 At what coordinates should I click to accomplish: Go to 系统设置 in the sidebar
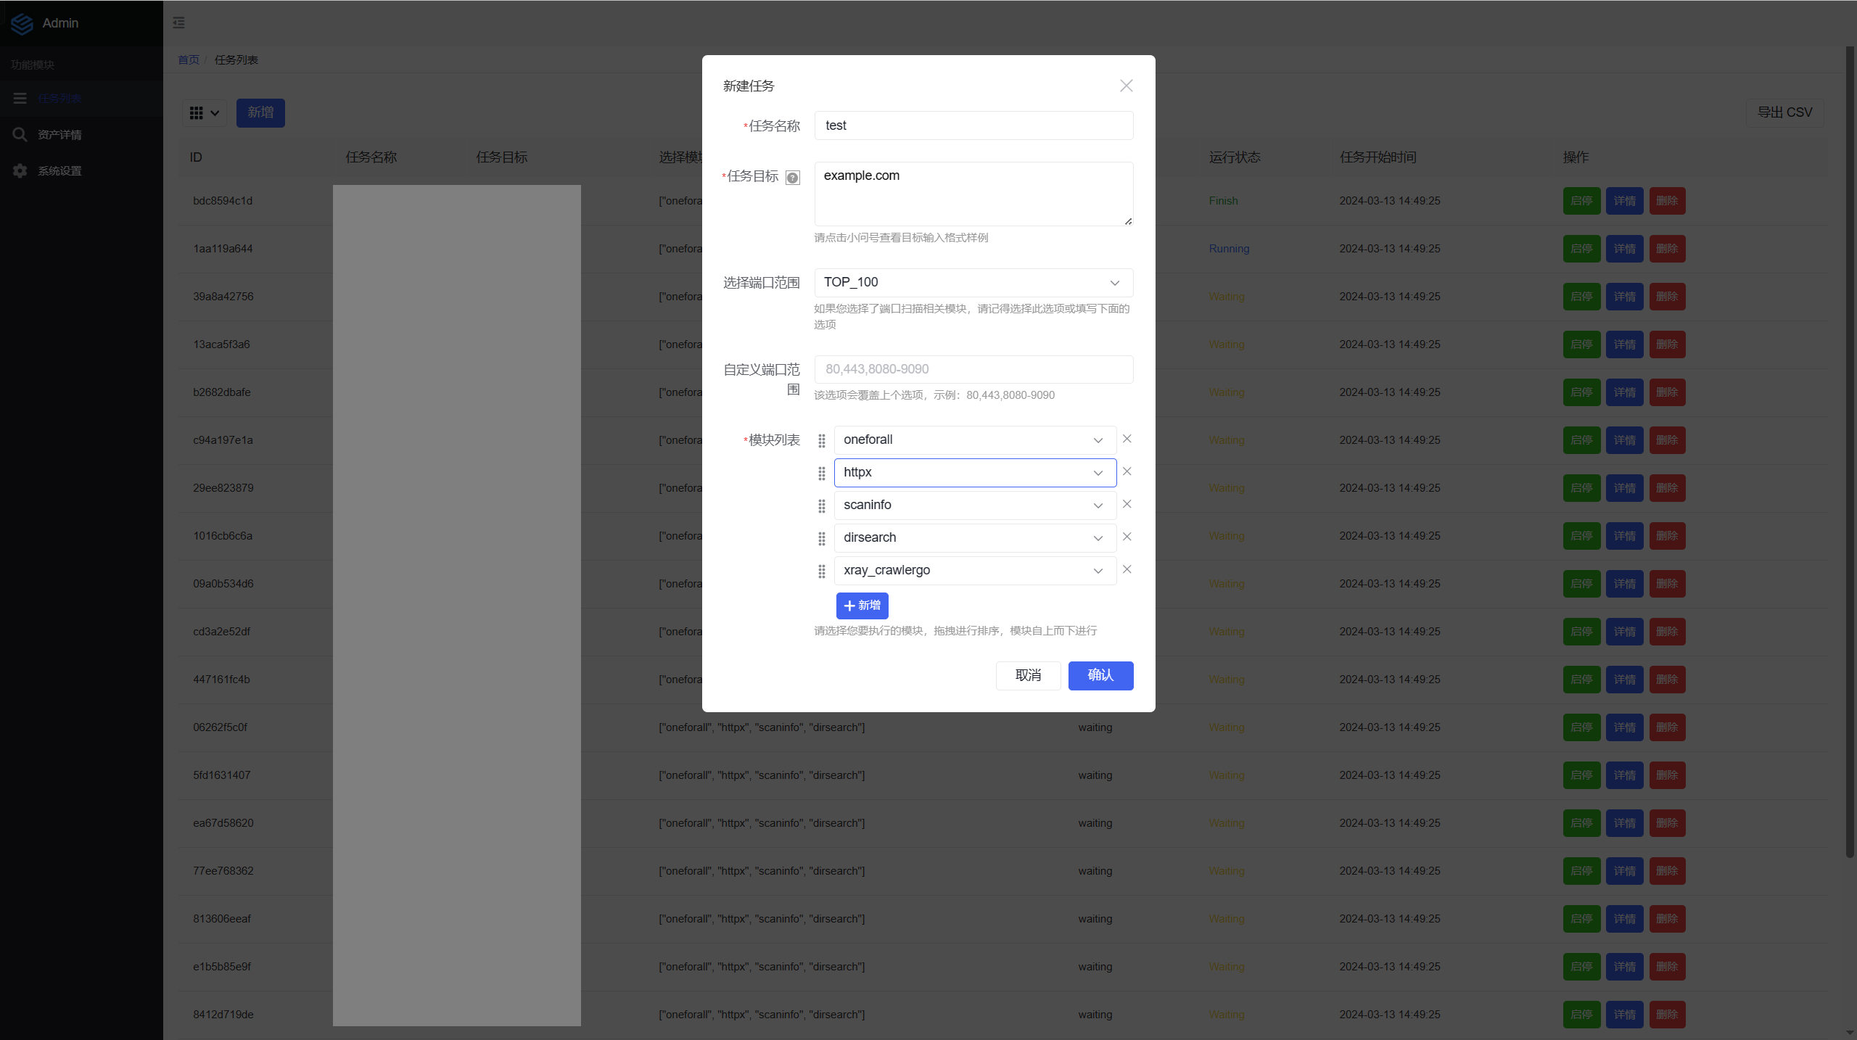pos(59,171)
